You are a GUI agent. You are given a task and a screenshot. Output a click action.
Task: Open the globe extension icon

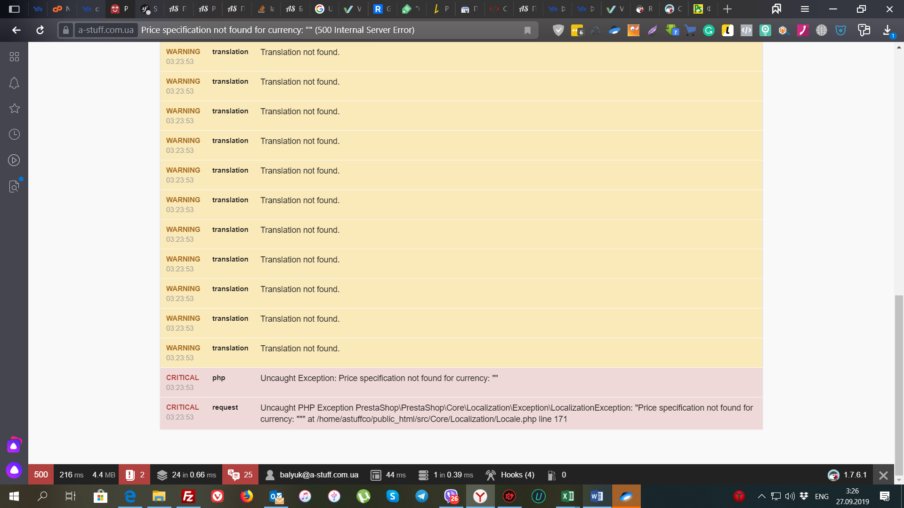[822, 31]
